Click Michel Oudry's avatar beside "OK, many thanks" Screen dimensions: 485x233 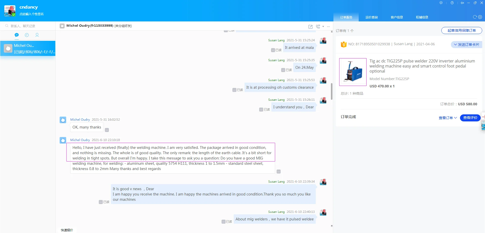pyautogui.click(x=63, y=120)
